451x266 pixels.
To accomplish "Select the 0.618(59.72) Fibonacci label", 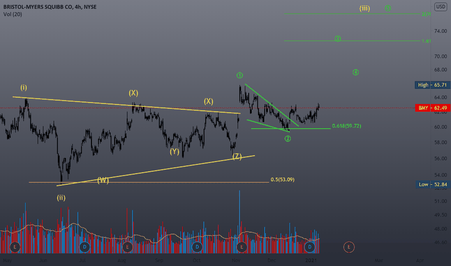I will tap(346, 126).
